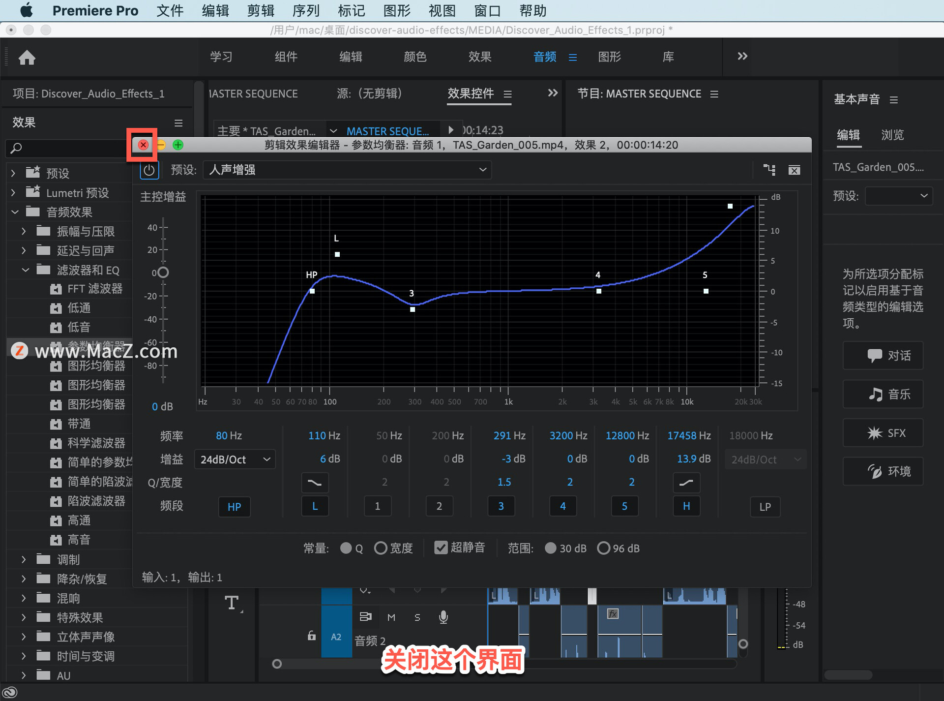
Task: Select the 30 dB range radio button
Action: click(x=551, y=548)
